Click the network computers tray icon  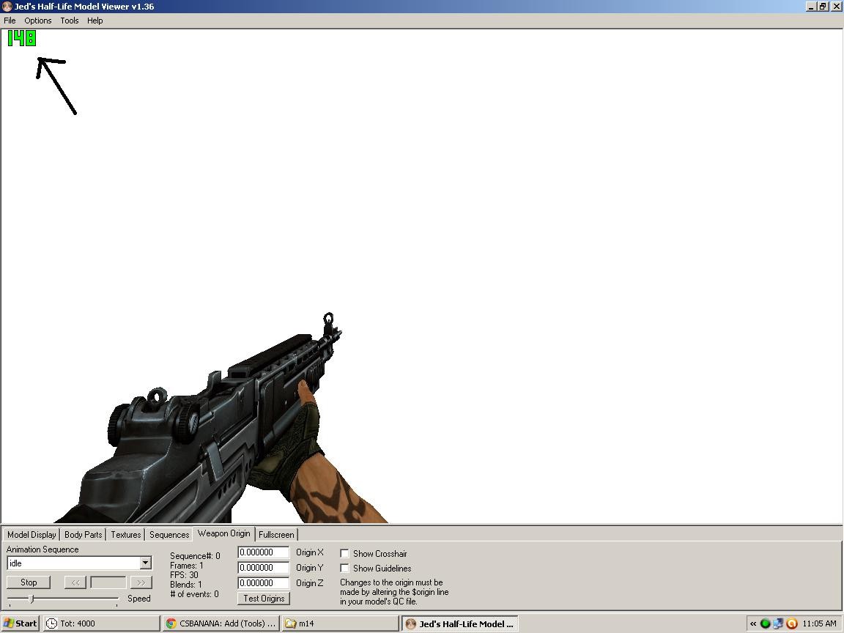pos(778,623)
